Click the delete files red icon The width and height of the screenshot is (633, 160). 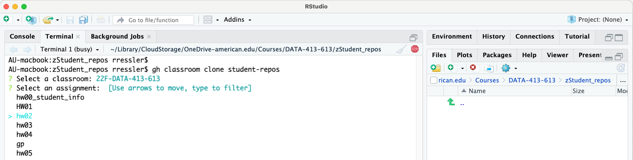click(x=473, y=68)
